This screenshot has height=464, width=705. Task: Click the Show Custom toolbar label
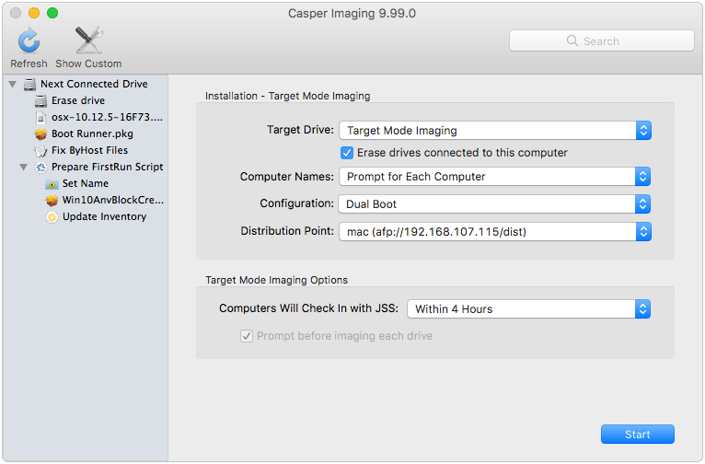[x=88, y=64]
